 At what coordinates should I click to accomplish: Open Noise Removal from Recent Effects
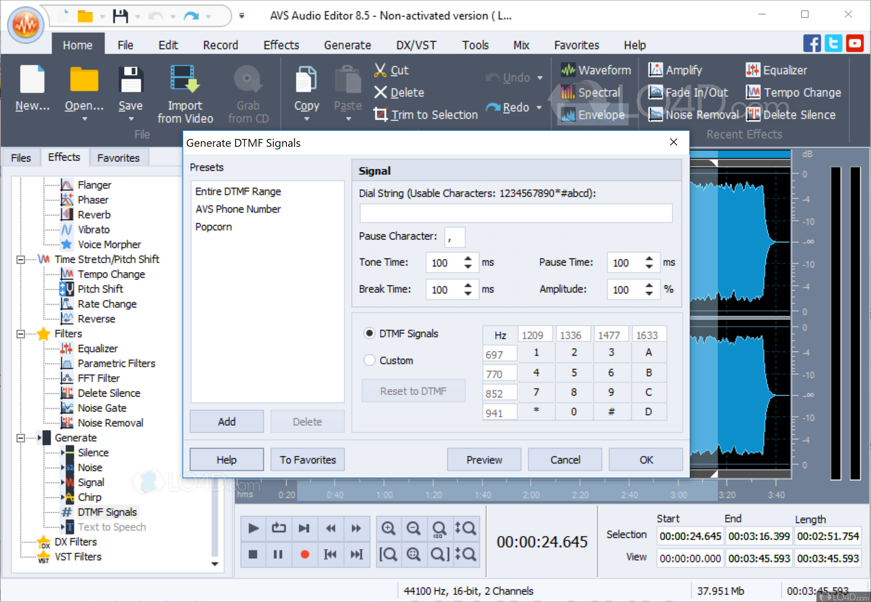(693, 115)
